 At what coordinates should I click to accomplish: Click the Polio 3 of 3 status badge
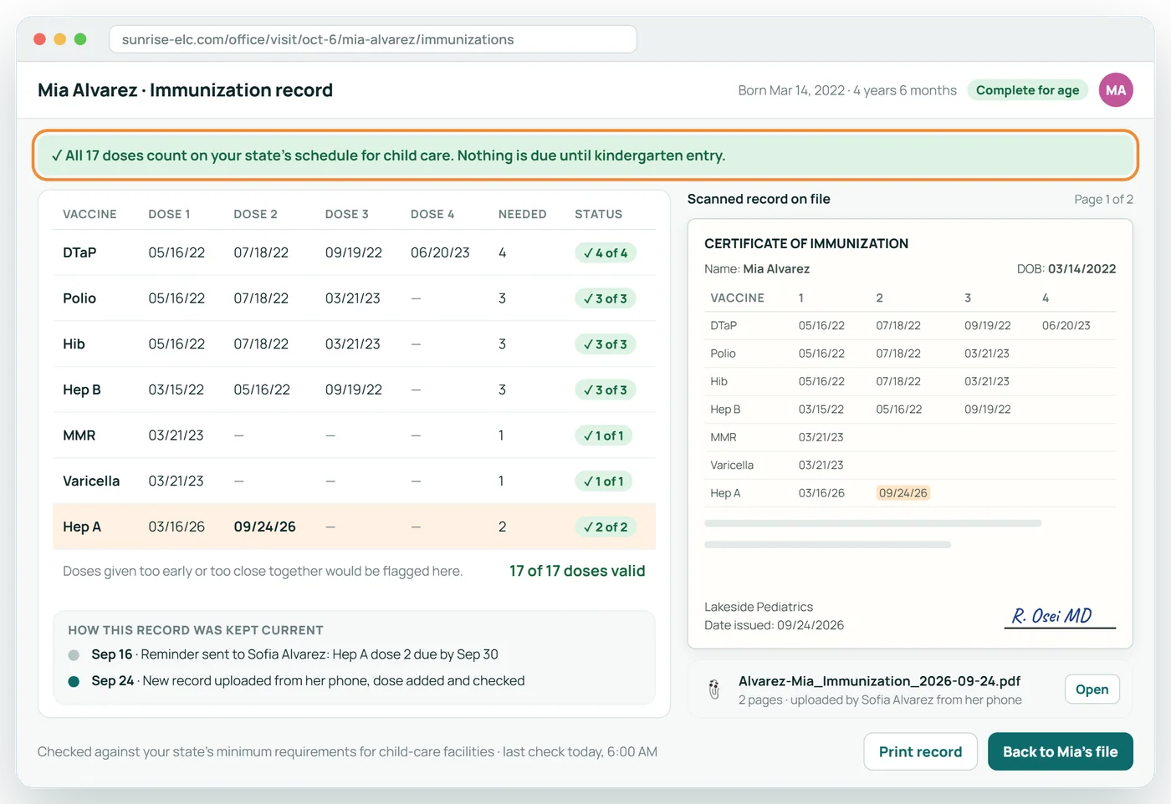(606, 298)
